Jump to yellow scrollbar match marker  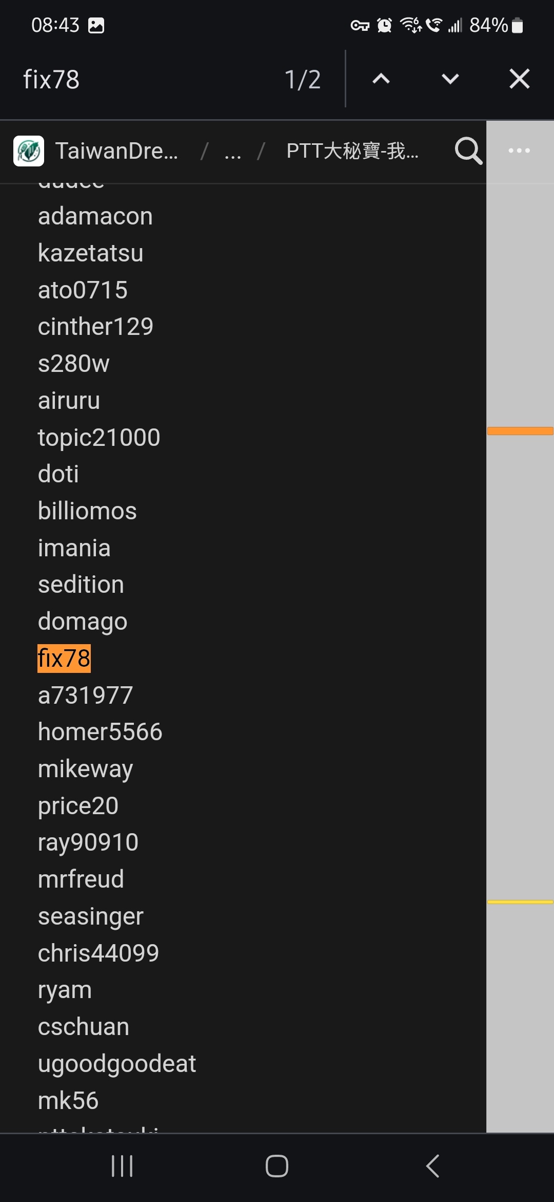coord(520,902)
